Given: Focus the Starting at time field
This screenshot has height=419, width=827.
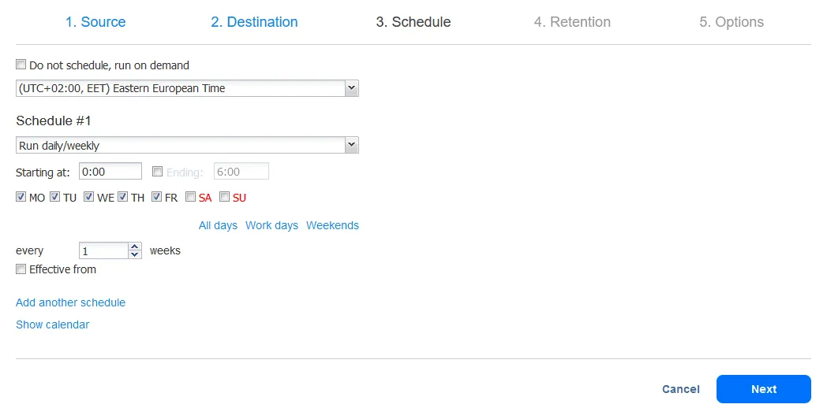Looking at the screenshot, I should point(110,172).
